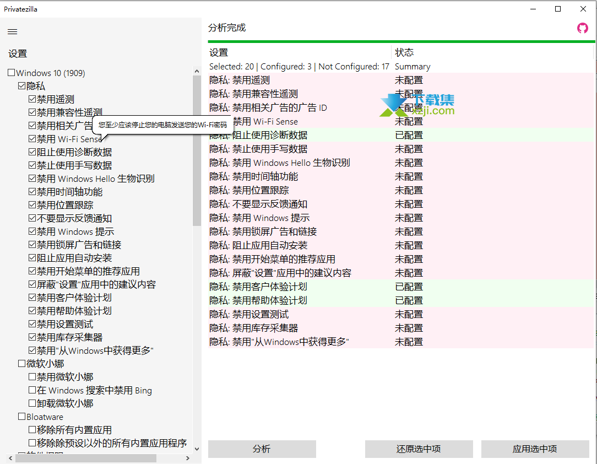597x464 pixels.
Task: Select the 隐私: 禁止使用手写数据 result row
Action: click(401, 149)
